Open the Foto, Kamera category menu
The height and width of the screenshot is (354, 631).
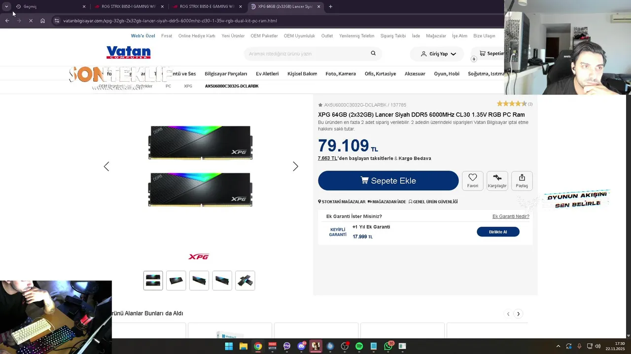(341, 74)
